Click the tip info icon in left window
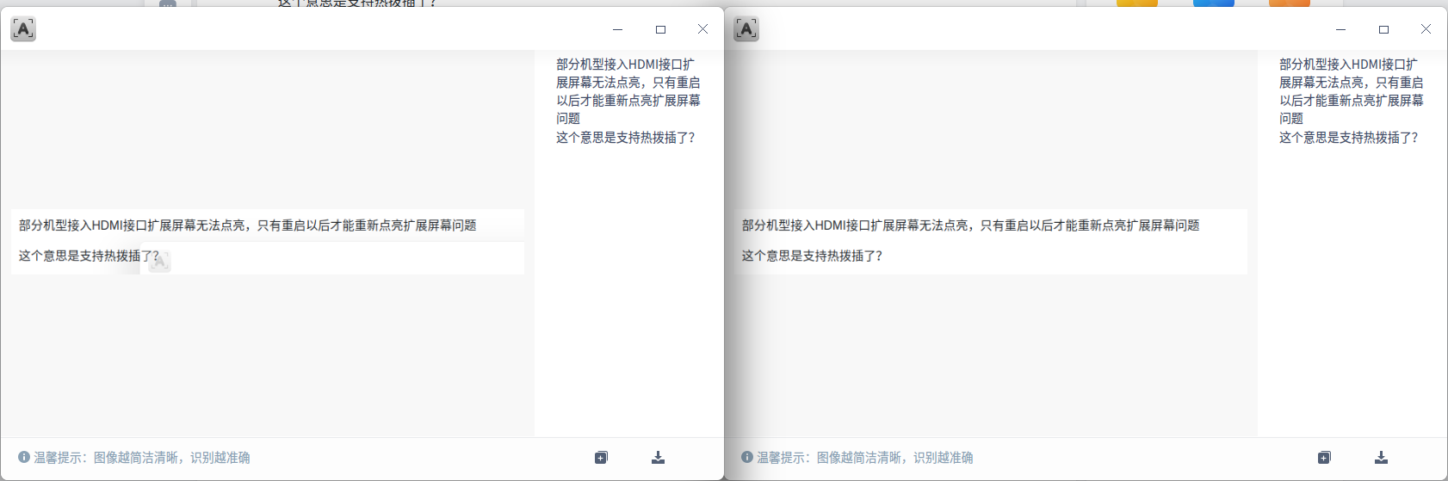This screenshot has width=1448, height=481. click(24, 458)
